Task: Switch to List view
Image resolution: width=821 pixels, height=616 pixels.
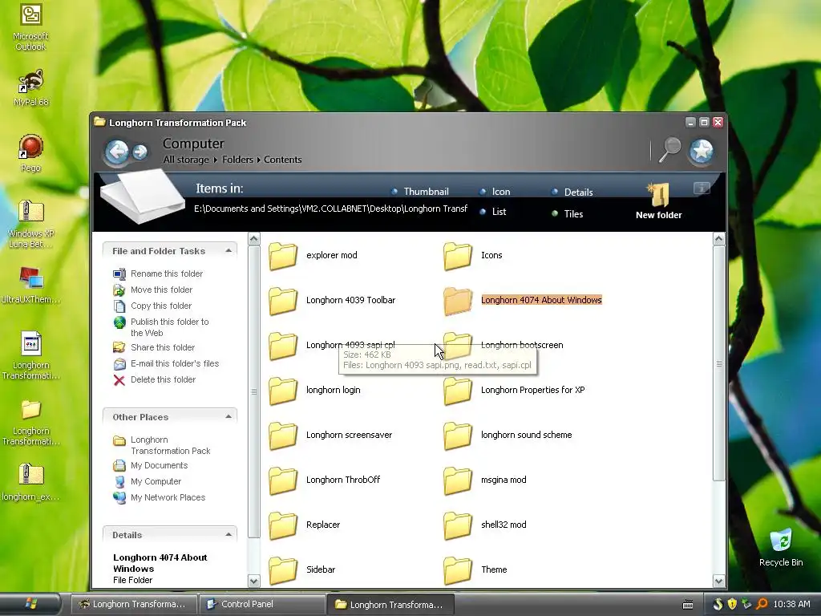Action: click(x=493, y=212)
